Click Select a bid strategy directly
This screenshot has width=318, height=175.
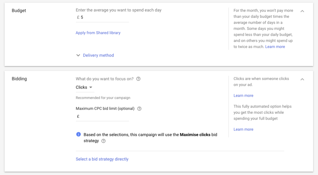pos(102,159)
